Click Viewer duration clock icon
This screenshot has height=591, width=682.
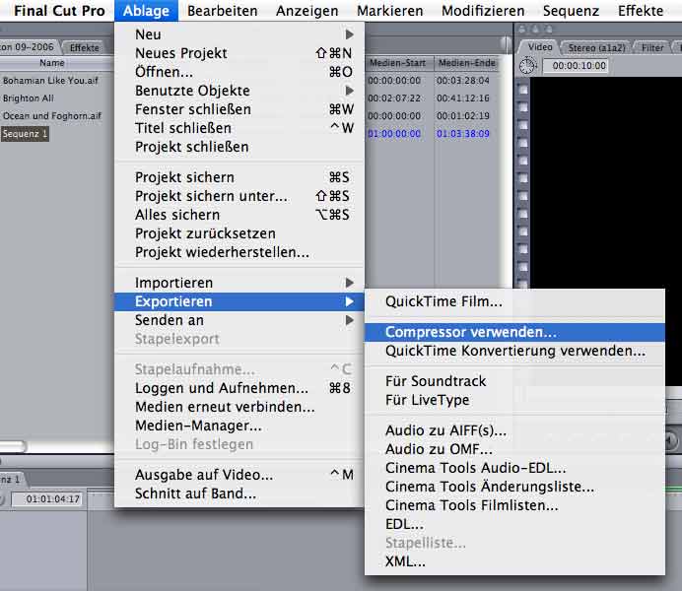coord(527,66)
